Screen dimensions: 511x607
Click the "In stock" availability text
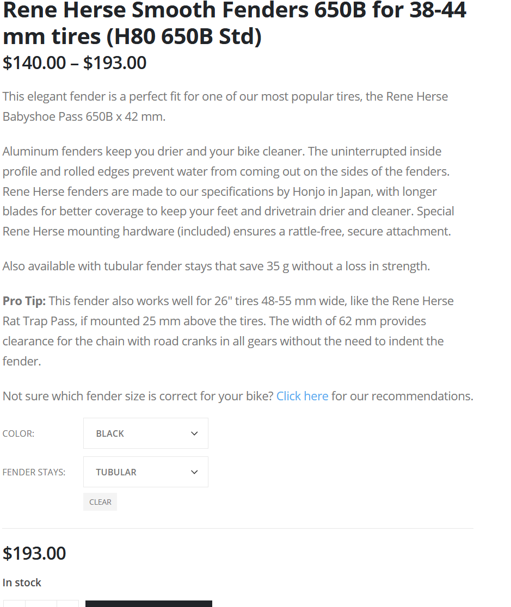(x=22, y=583)
